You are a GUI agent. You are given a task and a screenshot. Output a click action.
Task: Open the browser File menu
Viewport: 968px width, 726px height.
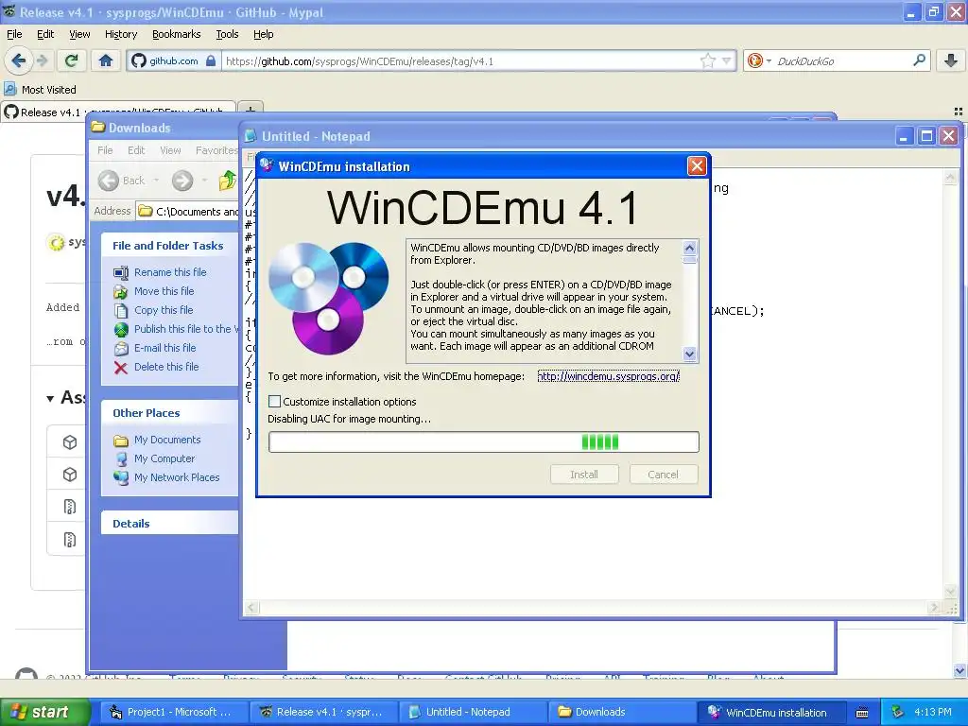(x=14, y=34)
